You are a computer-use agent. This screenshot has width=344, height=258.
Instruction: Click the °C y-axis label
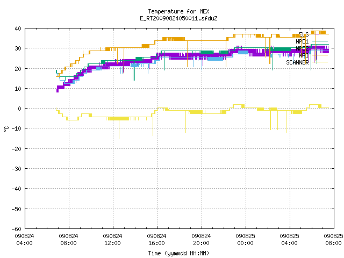pos(6,129)
